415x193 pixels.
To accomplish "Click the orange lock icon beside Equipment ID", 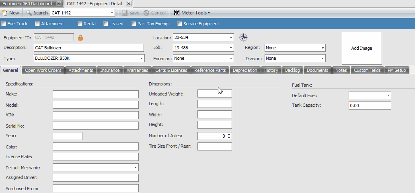I will [80, 38].
